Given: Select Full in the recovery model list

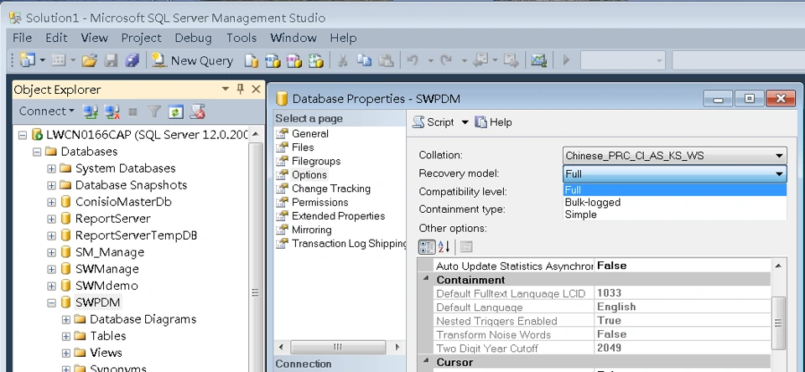Looking at the screenshot, I should [x=674, y=190].
